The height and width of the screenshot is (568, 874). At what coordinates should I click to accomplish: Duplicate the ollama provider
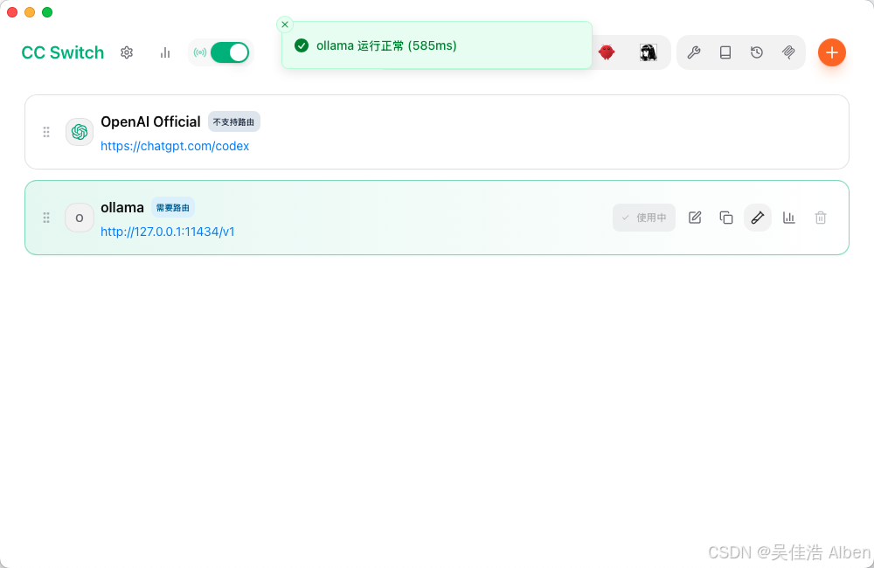pyautogui.click(x=725, y=218)
